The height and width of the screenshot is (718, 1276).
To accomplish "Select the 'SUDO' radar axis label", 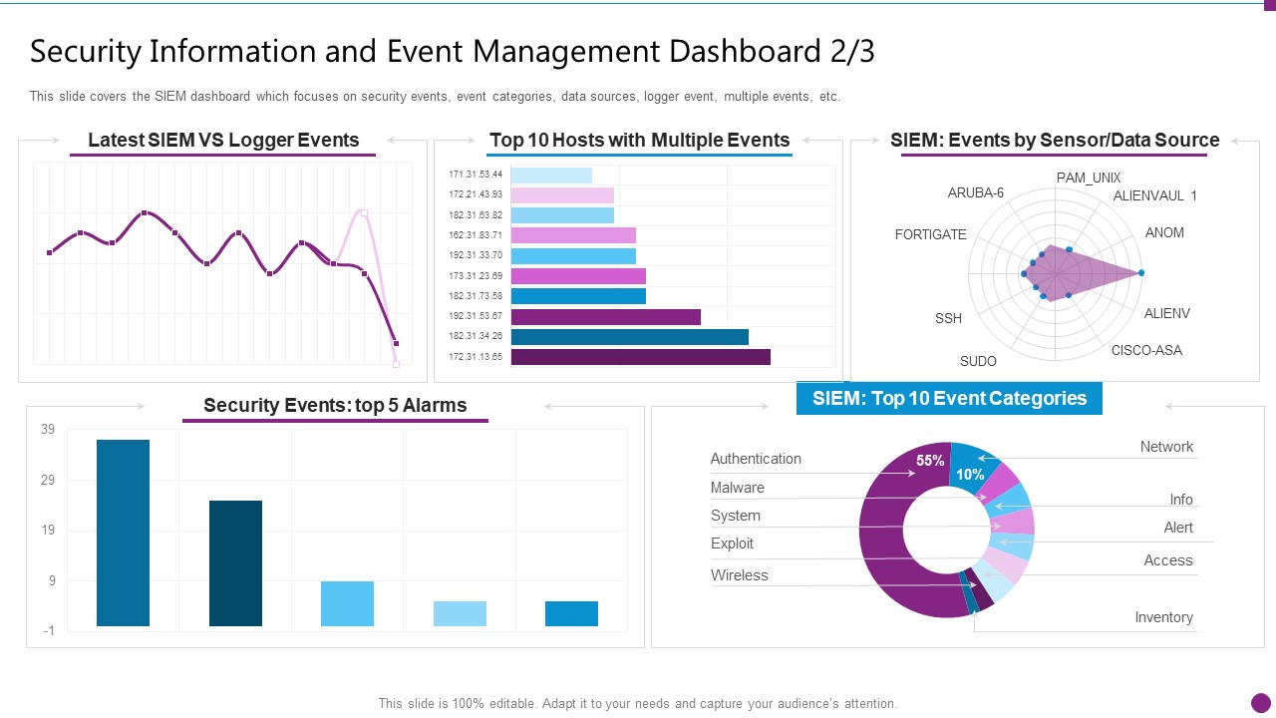I will point(978,361).
